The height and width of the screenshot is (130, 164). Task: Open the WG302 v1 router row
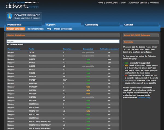(63, 59)
